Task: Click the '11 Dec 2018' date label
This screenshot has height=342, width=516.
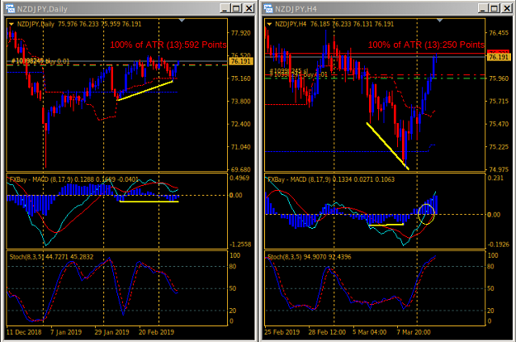Action: (x=24, y=332)
